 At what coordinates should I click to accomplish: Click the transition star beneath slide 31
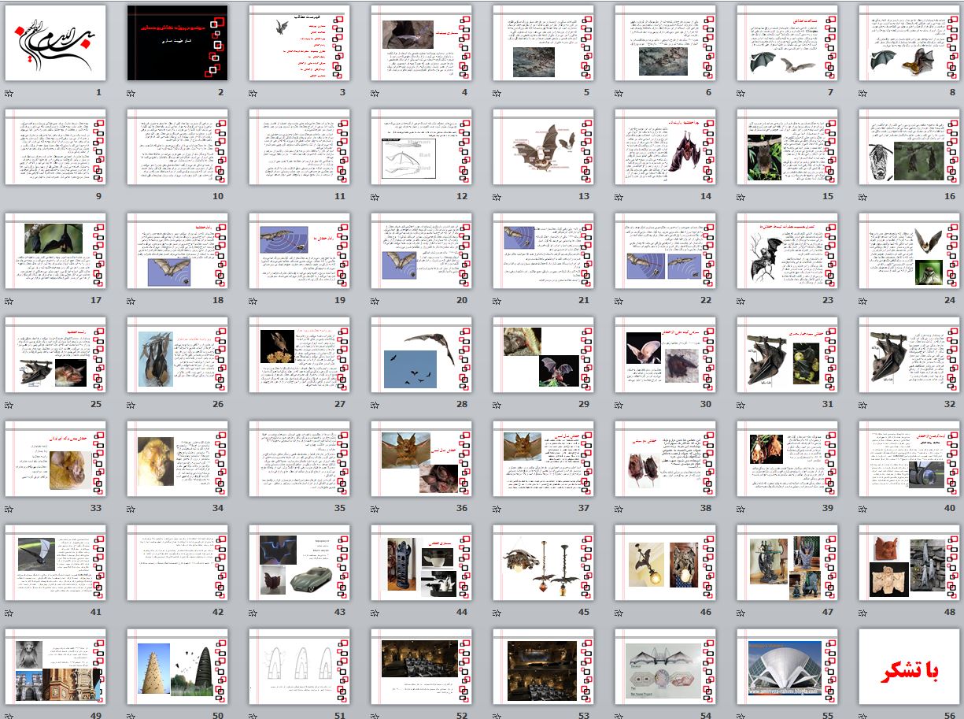(x=741, y=405)
